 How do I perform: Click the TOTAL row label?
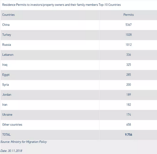pyautogui.click(x=6, y=134)
